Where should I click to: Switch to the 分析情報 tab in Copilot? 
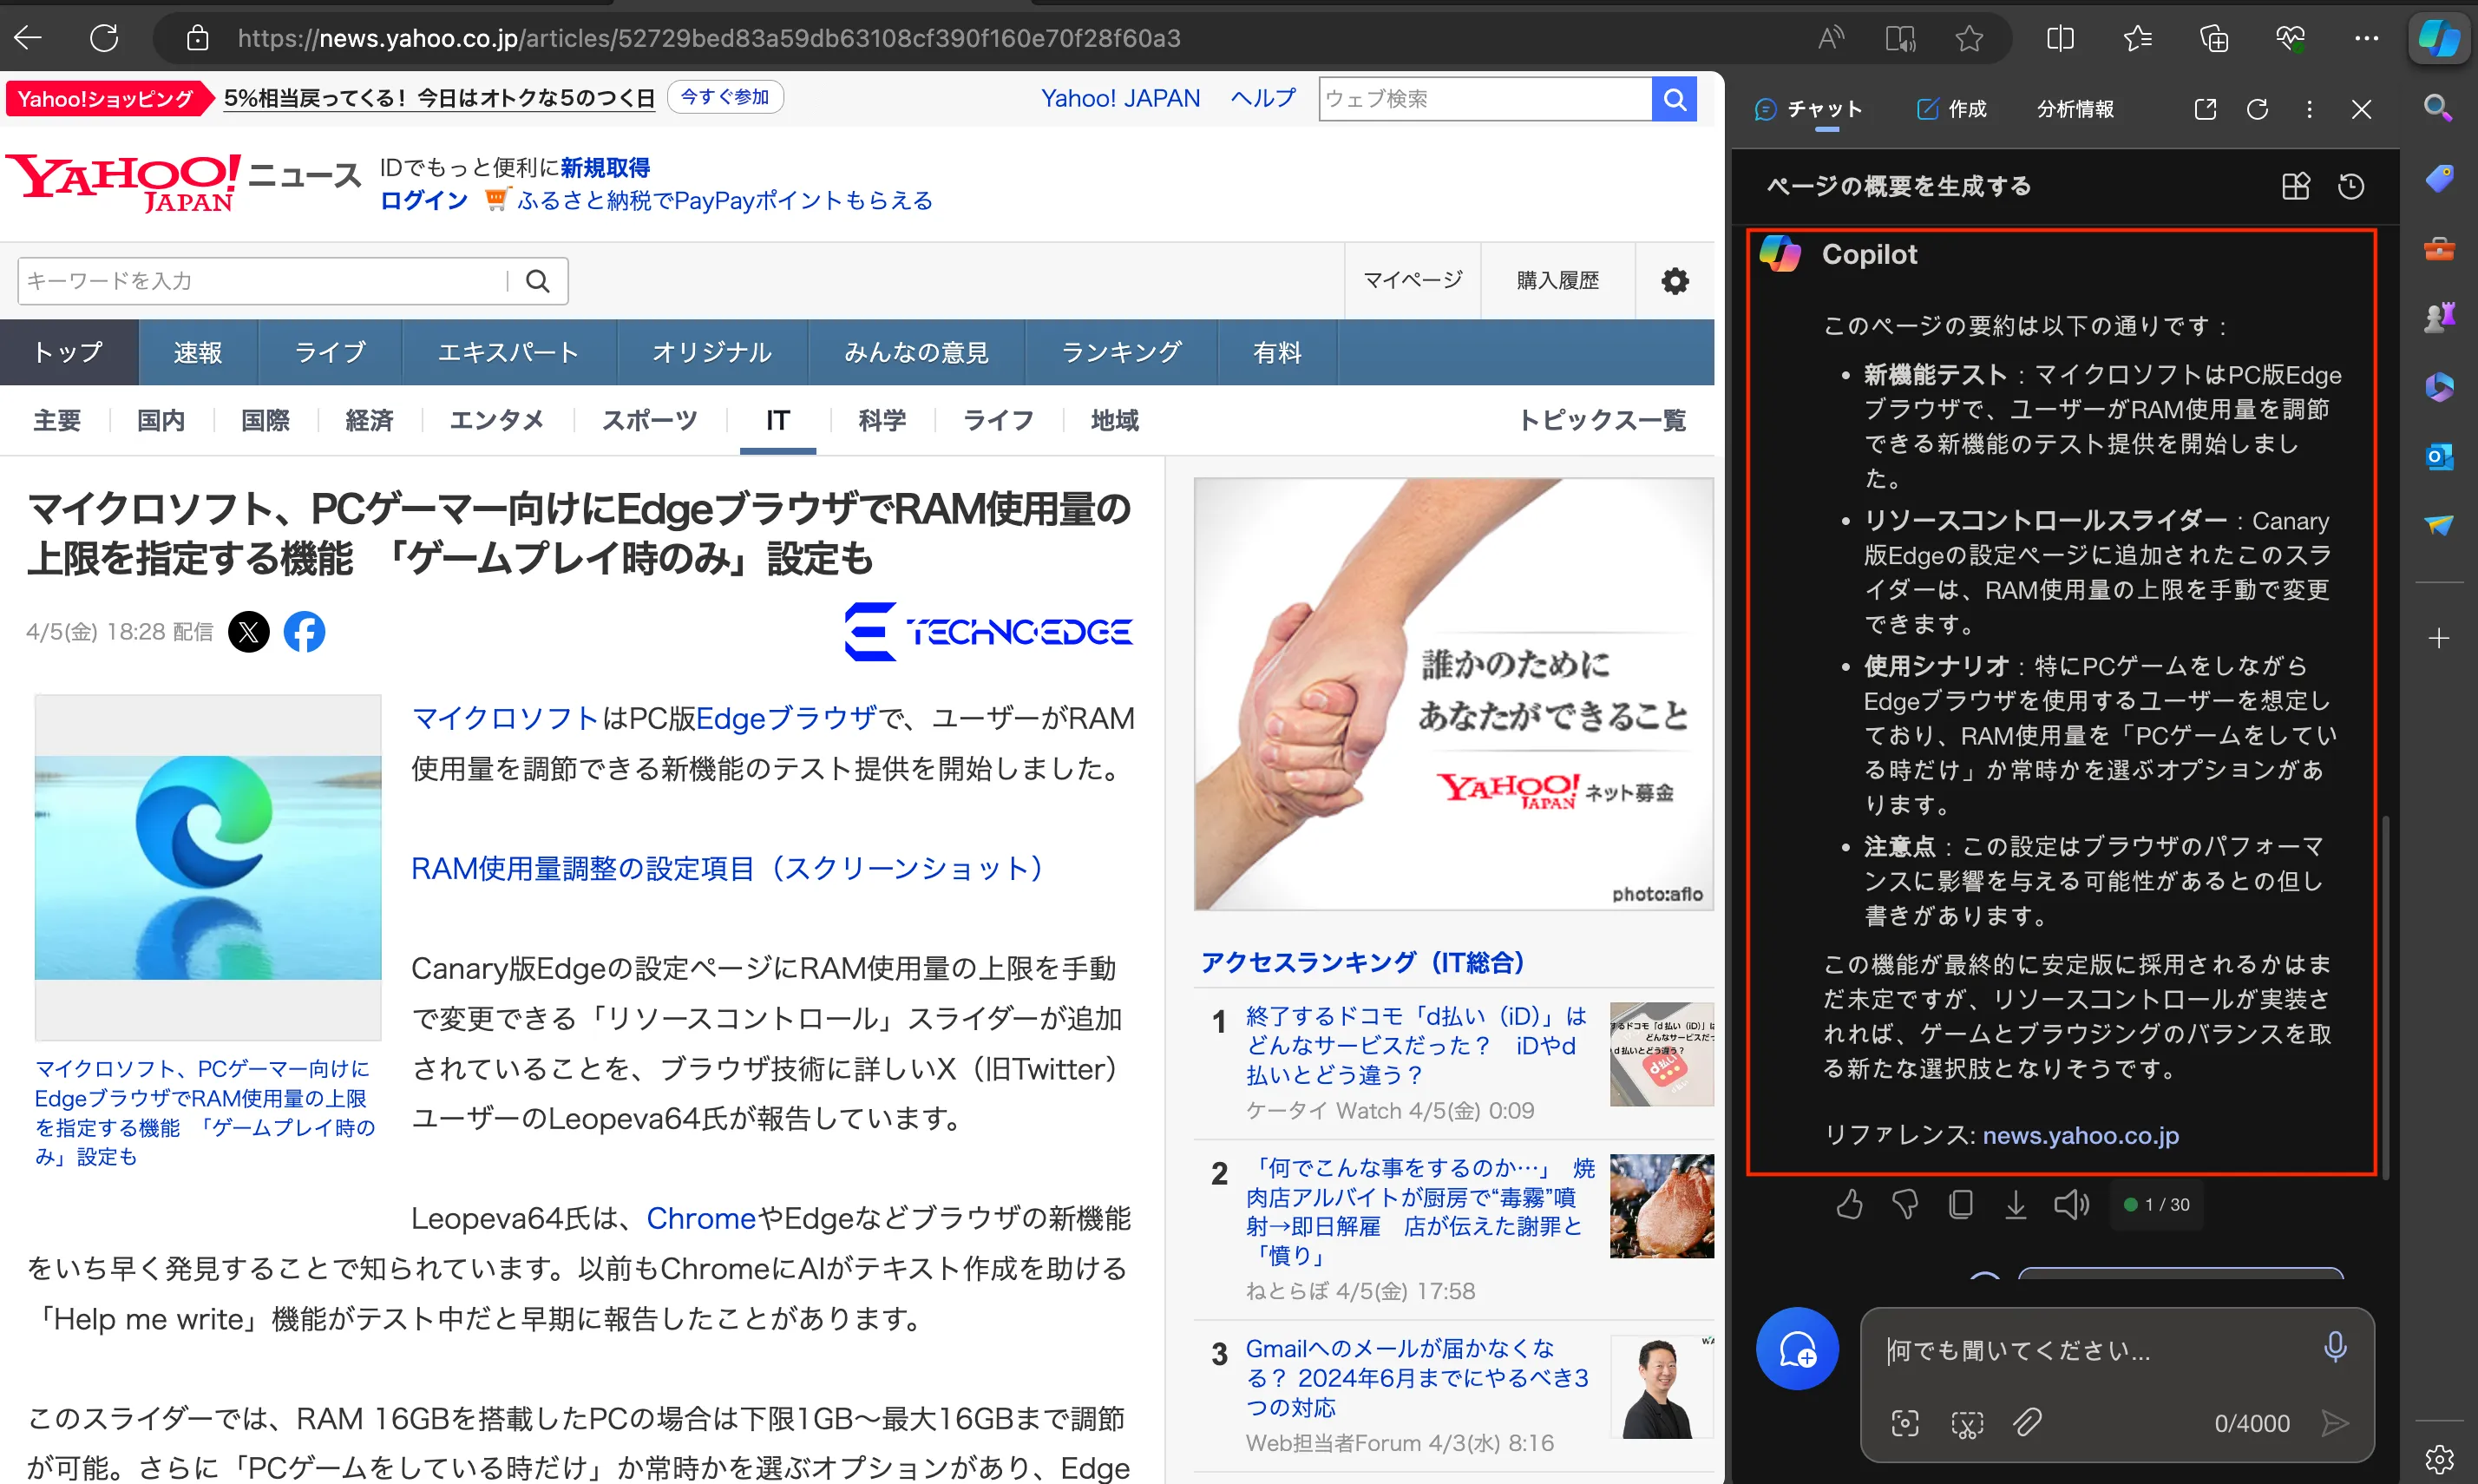pos(2075,109)
